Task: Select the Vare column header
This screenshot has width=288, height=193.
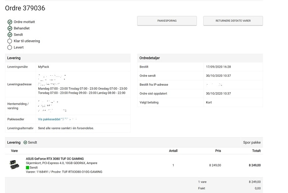Action: [x=14, y=151]
